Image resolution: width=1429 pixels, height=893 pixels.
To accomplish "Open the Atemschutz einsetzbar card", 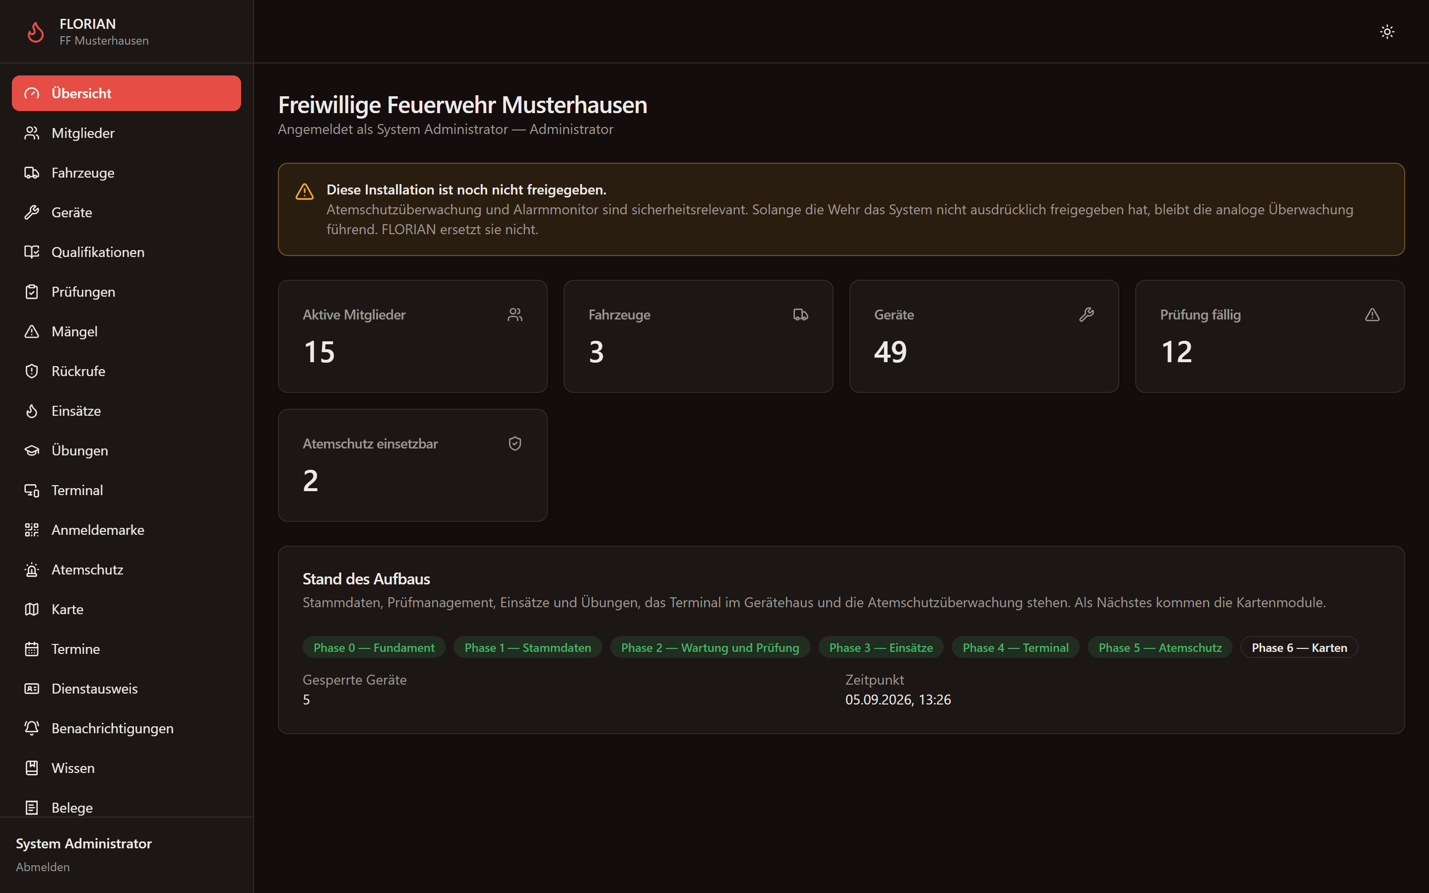I will (413, 465).
